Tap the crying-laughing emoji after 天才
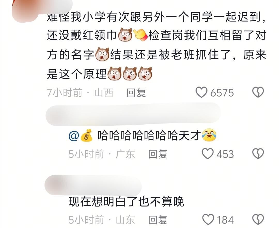Image resolution: width=279 pixels, height=228 pixels. 209,135
